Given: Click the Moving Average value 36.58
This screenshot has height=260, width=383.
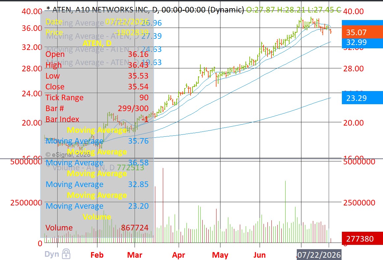Looking at the screenshot, I should (138, 162).
